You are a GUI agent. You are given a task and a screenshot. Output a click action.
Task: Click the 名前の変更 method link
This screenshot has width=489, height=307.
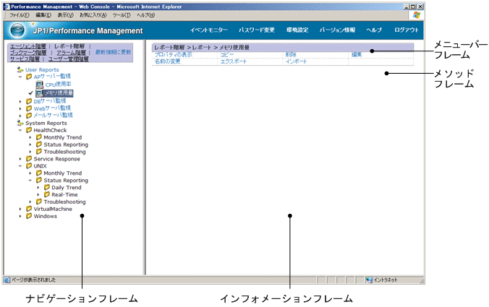tap(168, 61)
